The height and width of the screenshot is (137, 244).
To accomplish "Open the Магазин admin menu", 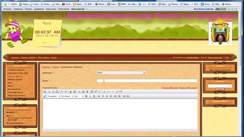I will [29, 9].
